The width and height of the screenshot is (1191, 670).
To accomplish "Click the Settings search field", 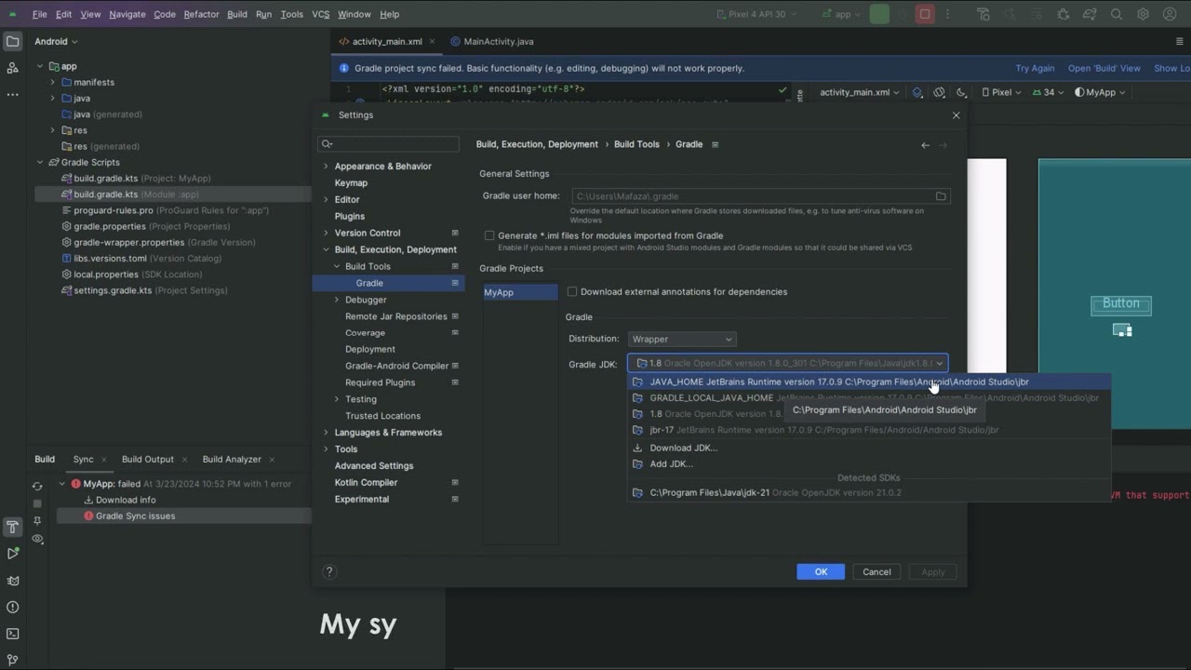I will coord(389,144).
